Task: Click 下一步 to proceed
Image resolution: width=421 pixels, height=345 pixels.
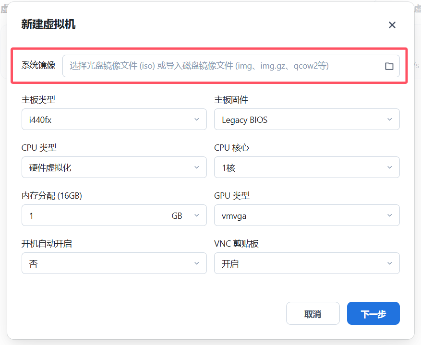Action: [x=373, y=313]
